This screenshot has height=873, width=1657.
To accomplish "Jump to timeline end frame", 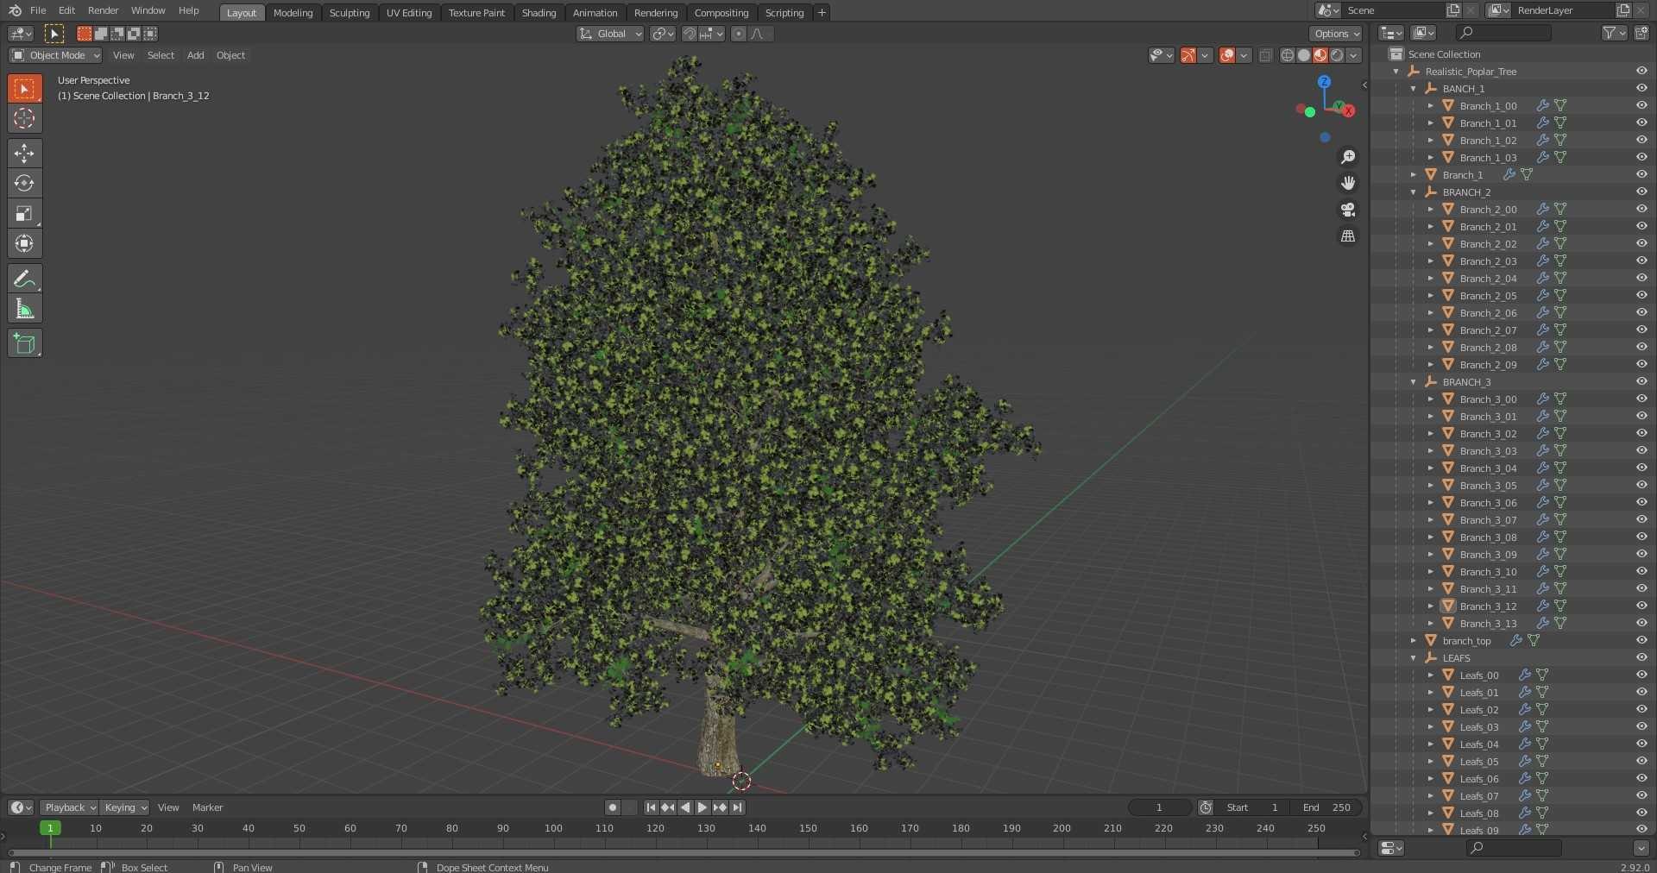I will [737, 807].
